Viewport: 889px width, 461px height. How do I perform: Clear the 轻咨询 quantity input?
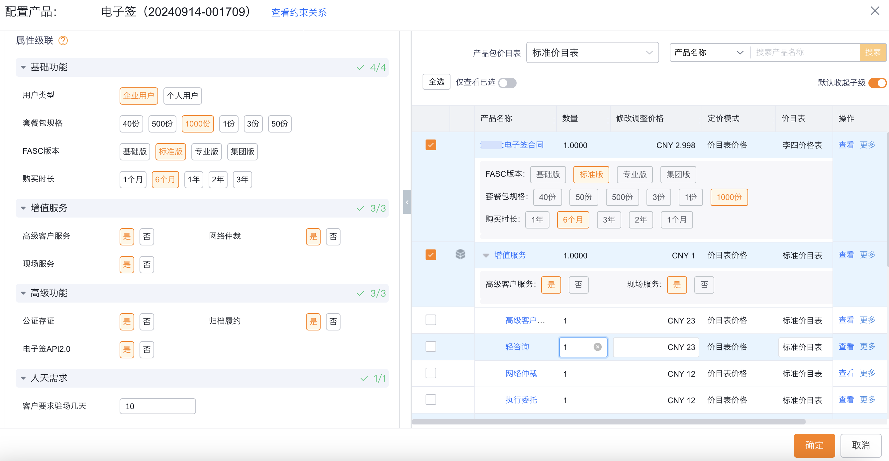pos(597,347)
